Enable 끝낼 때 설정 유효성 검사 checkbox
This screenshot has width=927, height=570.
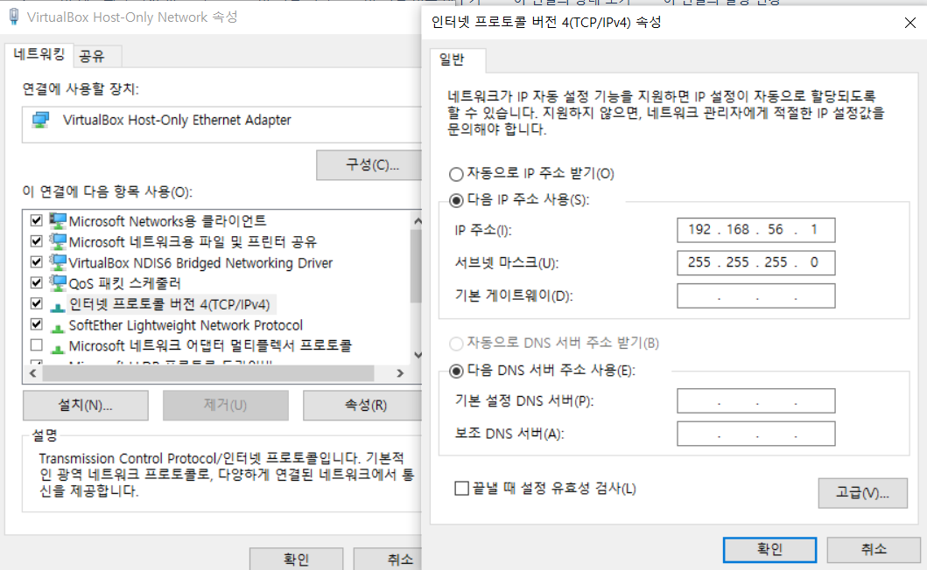click(461, 488)
